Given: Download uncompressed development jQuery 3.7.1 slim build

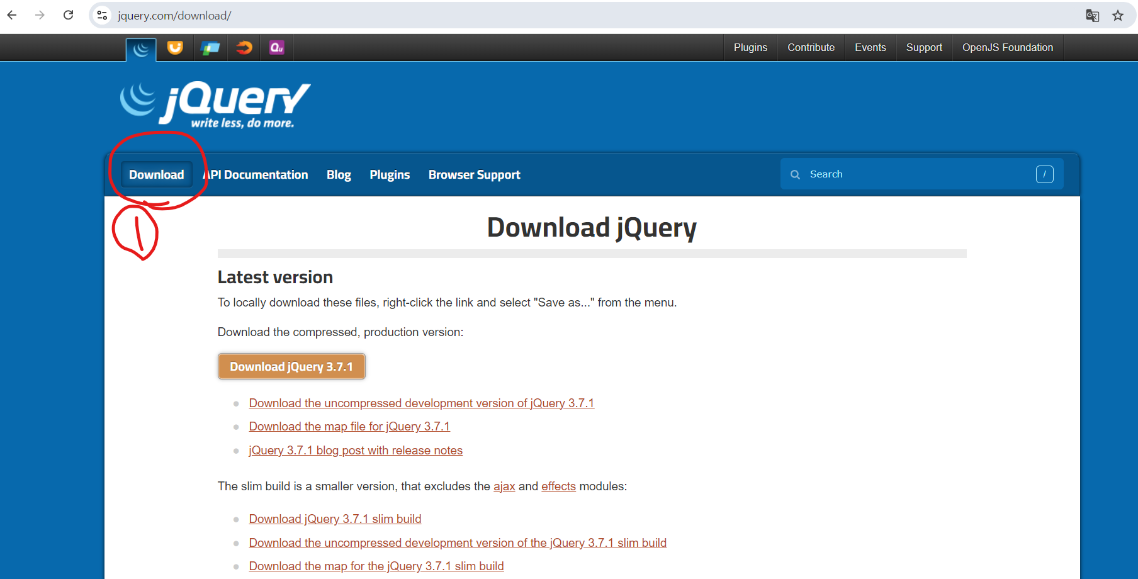Looking at the screenshot, I should click(458, 542).
